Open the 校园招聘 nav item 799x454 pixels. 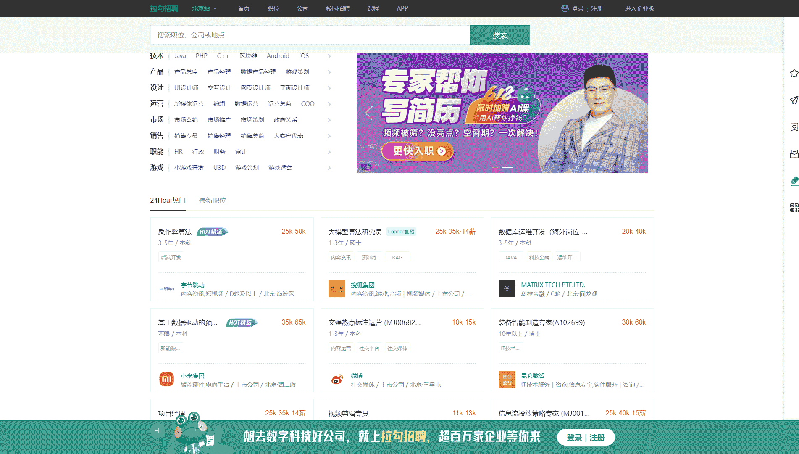point(338,8)
